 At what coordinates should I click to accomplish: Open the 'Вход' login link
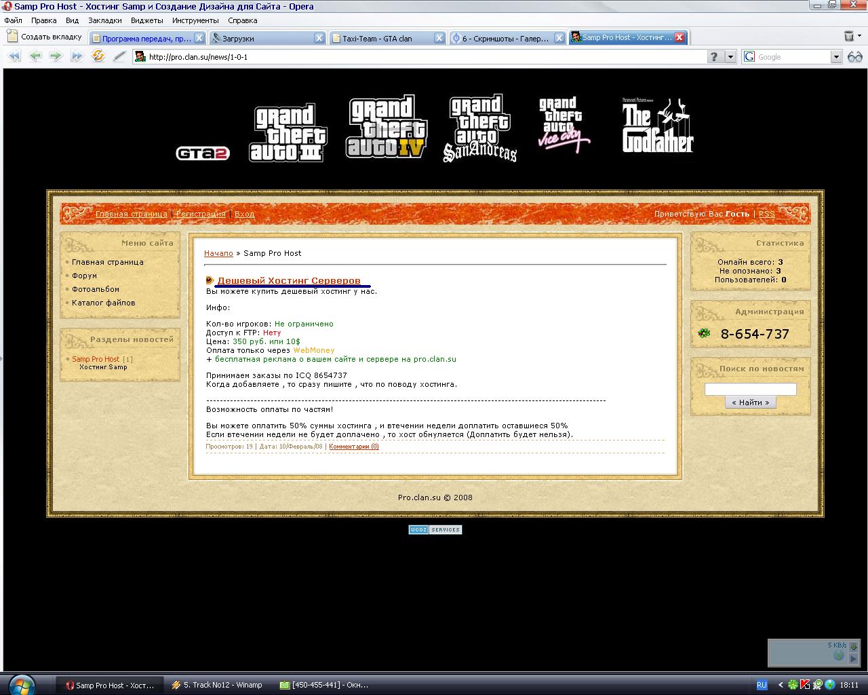[x=245, y=214]
